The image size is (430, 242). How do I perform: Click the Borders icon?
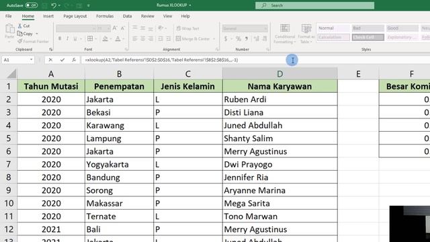pos(90,39)
